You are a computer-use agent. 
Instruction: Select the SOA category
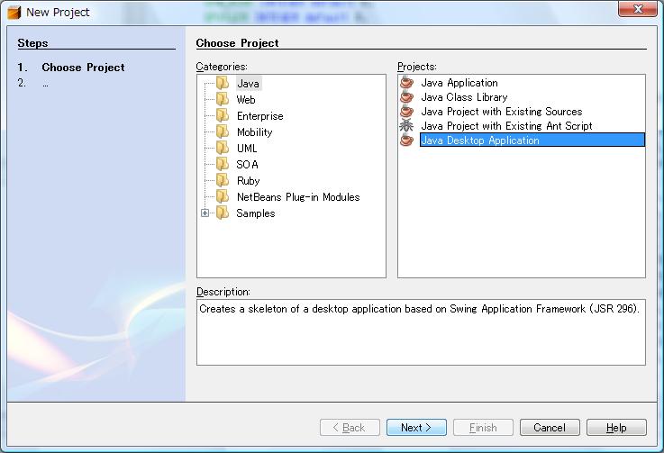(x=247, y=165)
